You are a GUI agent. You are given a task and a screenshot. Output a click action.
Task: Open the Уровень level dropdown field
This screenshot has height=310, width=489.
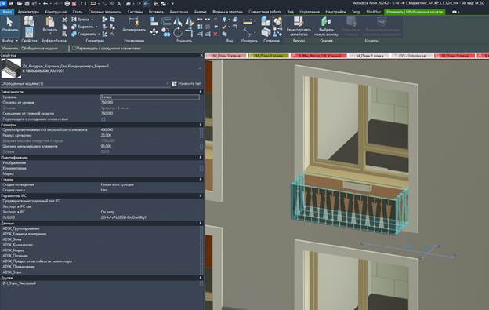(x=150, y=97)
